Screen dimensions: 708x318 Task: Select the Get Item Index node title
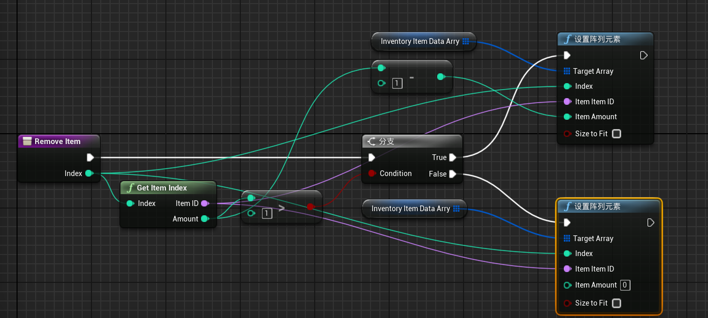click(162, 188)
